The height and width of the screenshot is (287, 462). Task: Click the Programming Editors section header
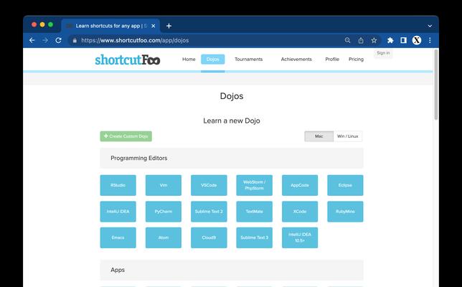pyautogui.click(x=232, y=159)
